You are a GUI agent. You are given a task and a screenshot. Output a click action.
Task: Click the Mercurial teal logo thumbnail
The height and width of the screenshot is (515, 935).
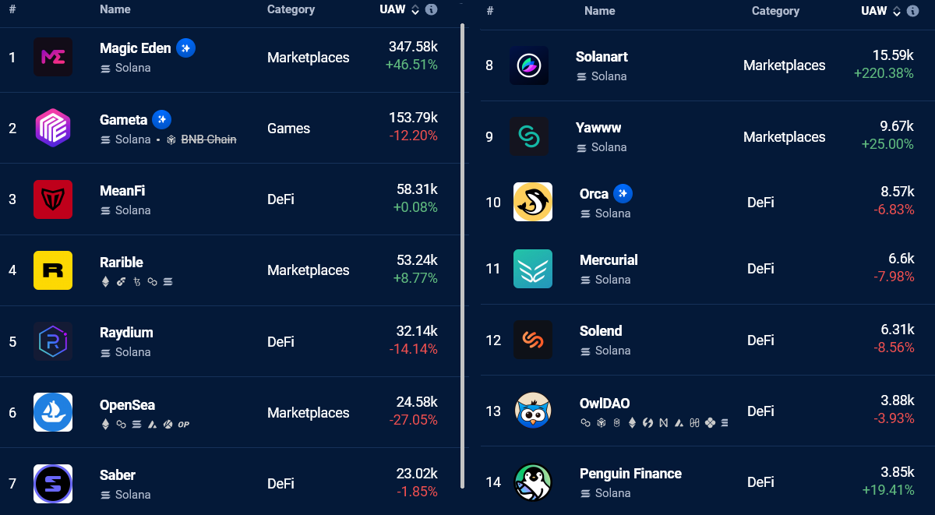pyautogui.click(x=533, y=269)
